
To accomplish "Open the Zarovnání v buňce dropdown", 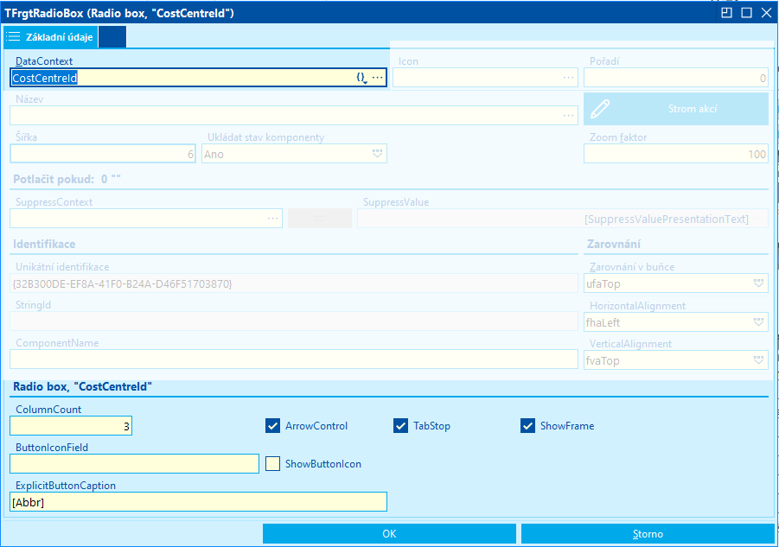I will click(x=758, y=284).
